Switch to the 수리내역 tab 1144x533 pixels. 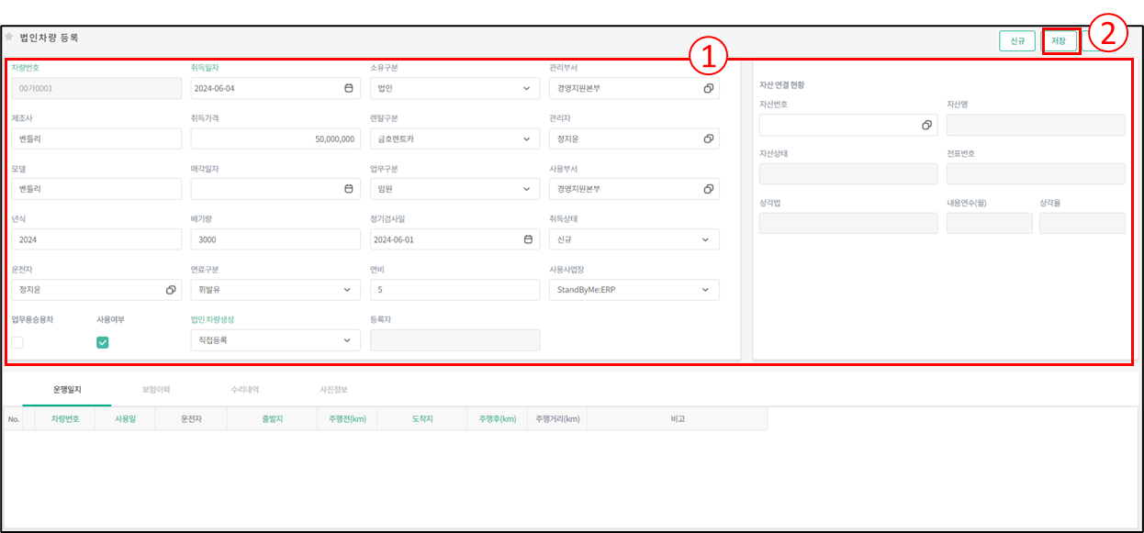(x=245, y=390)
